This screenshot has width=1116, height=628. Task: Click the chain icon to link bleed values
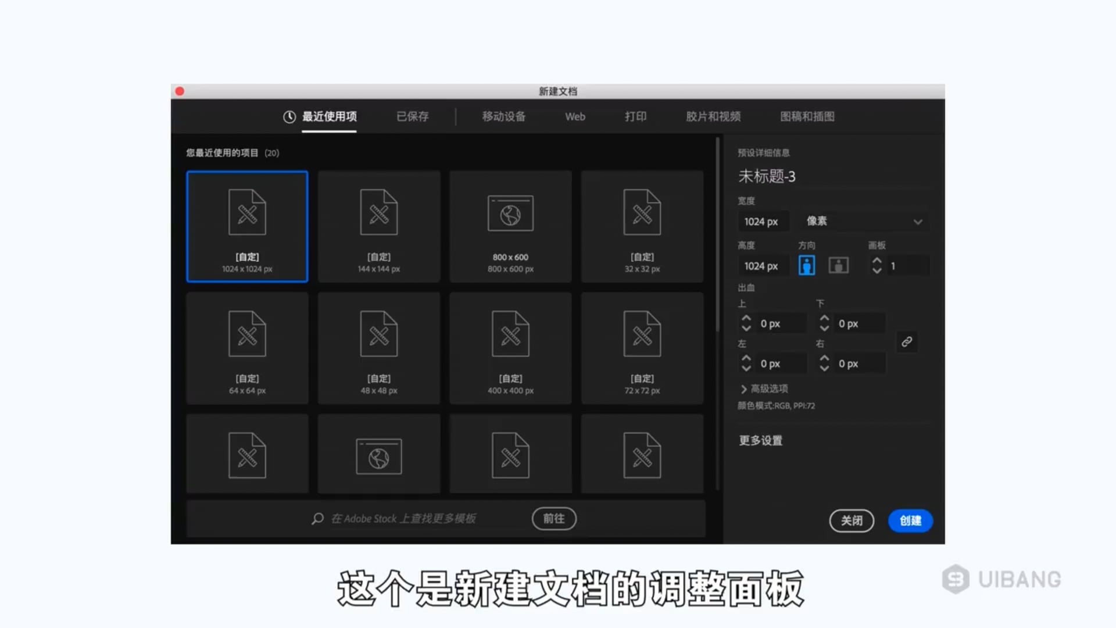907,342
